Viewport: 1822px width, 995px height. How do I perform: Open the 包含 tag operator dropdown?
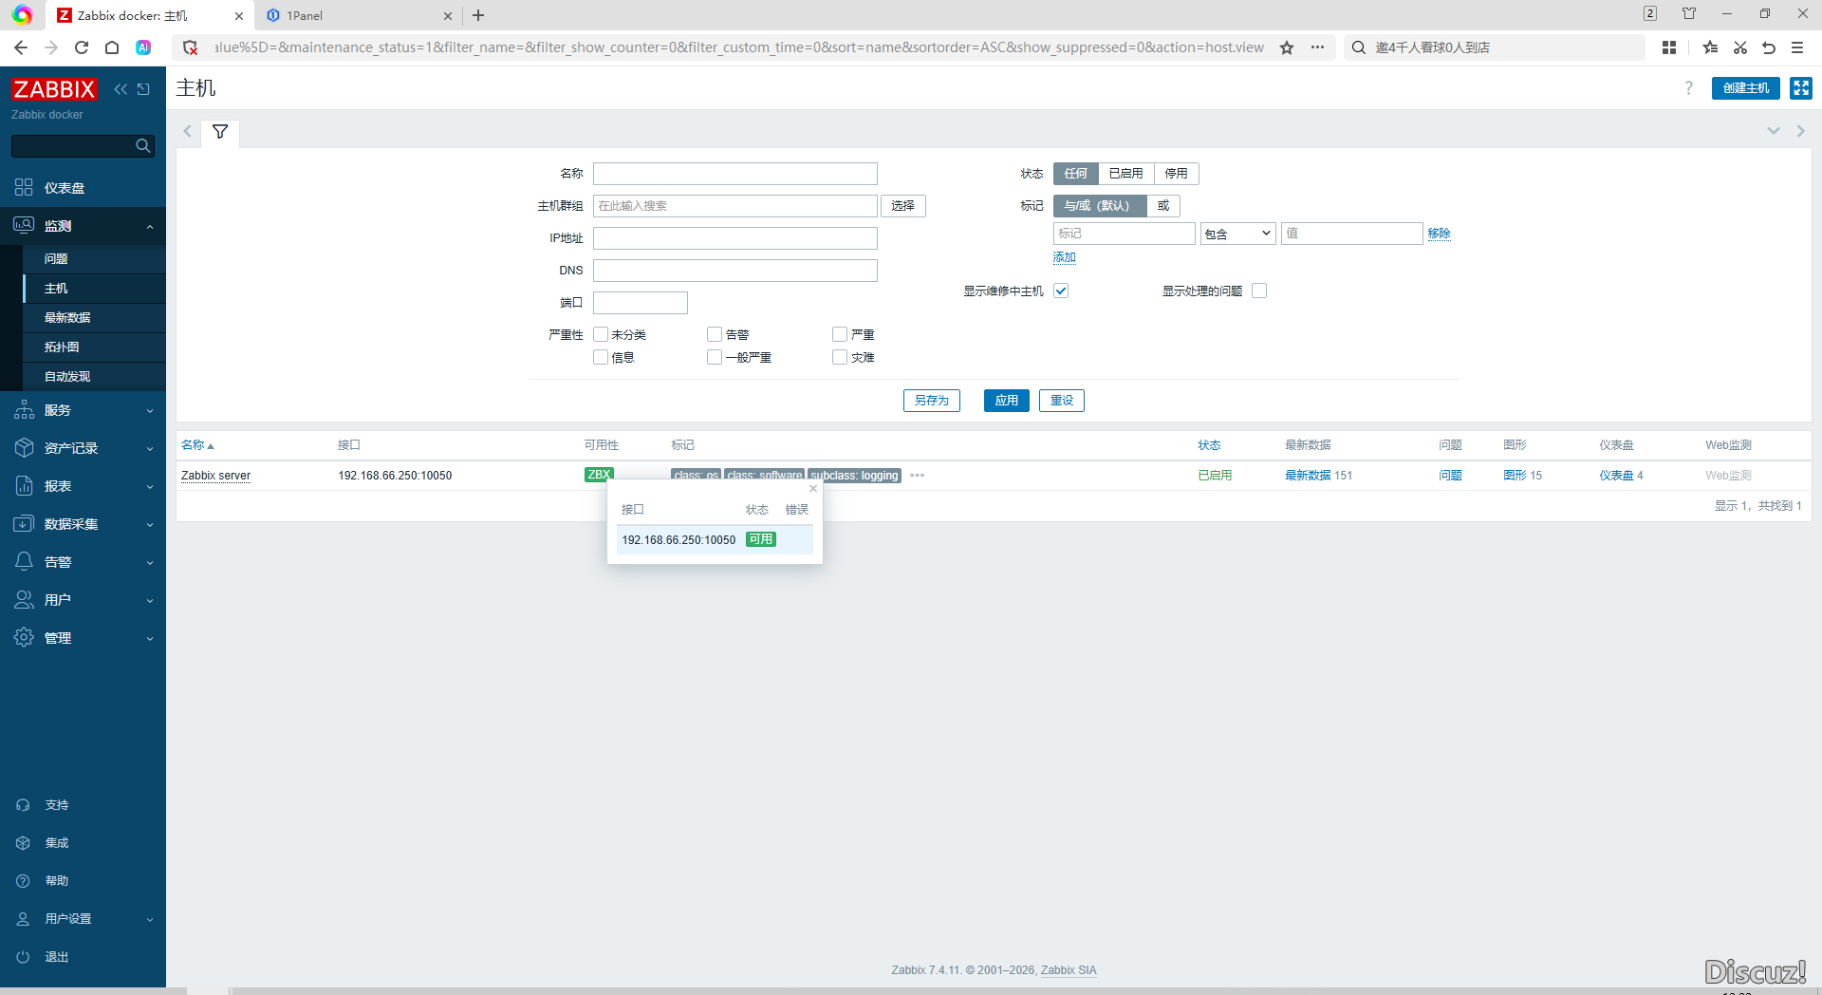click(x=1238, y=234)
